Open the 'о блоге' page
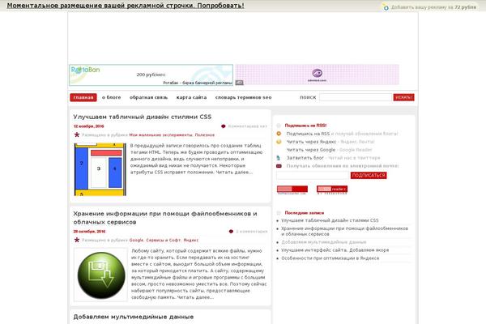 [x=112, y=97]
